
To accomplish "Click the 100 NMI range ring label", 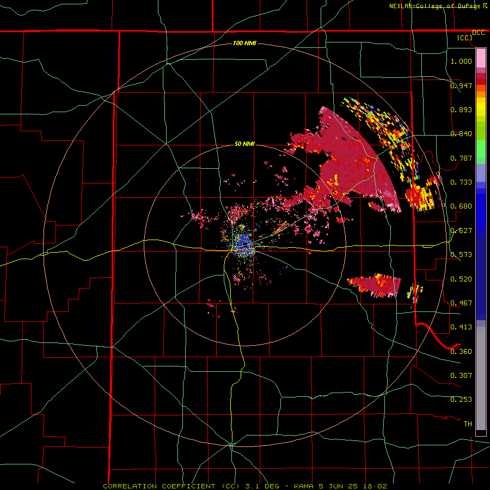I will (244, 43).
